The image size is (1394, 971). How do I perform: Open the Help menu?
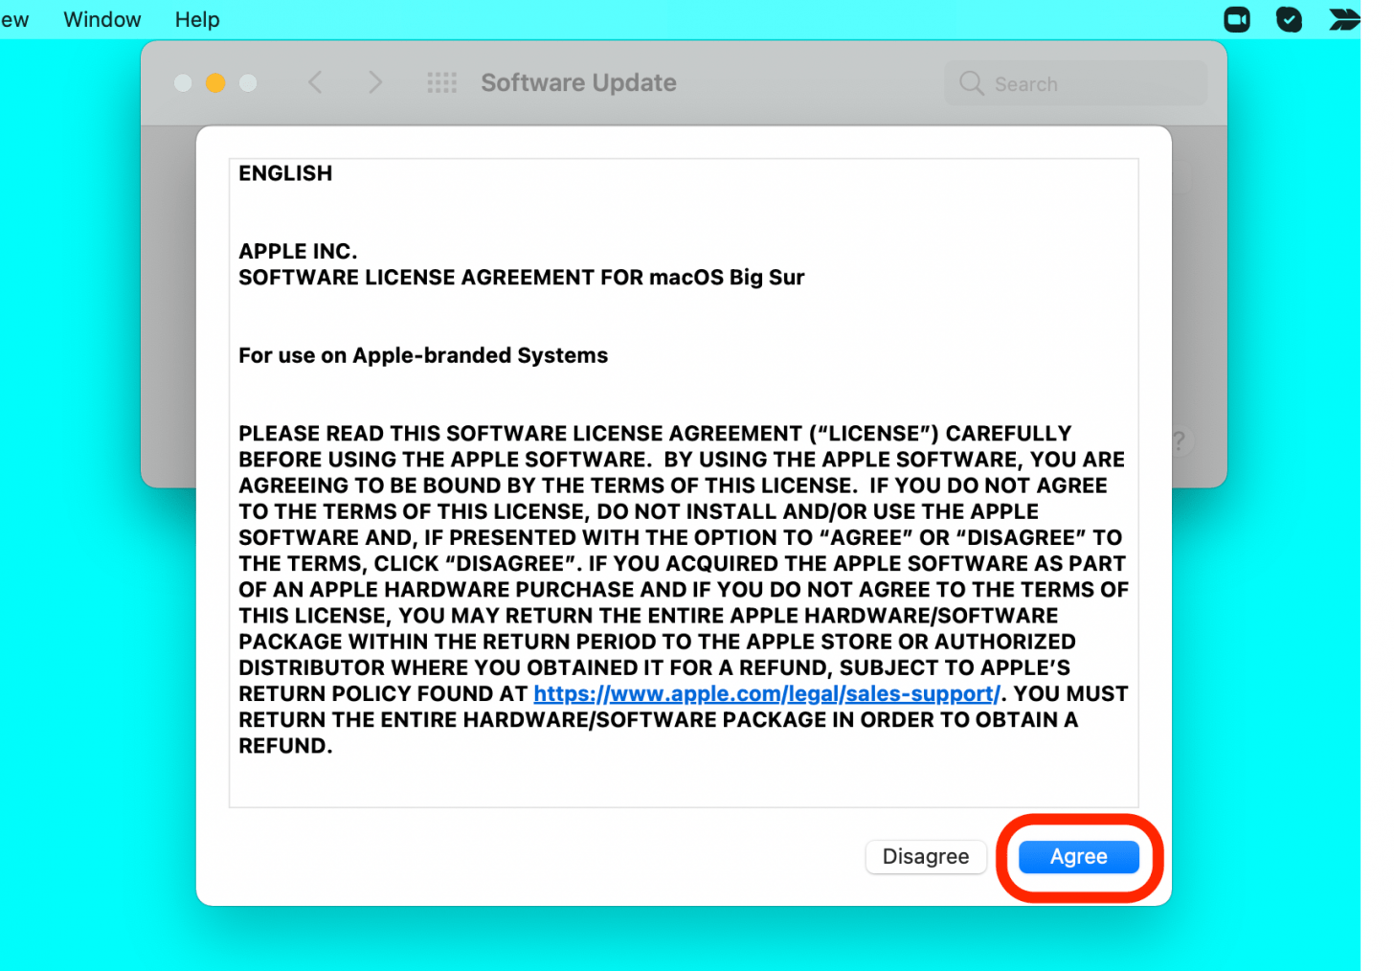(x=196, y=19)
